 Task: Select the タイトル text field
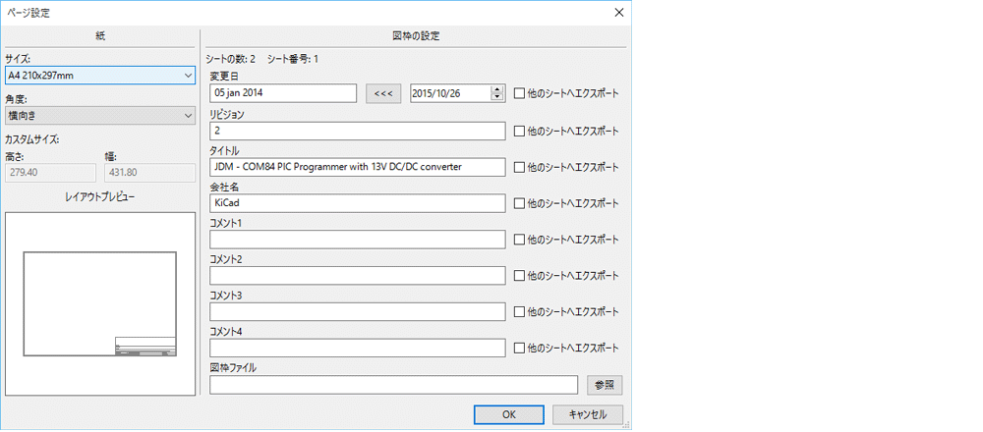coord(357,167)
